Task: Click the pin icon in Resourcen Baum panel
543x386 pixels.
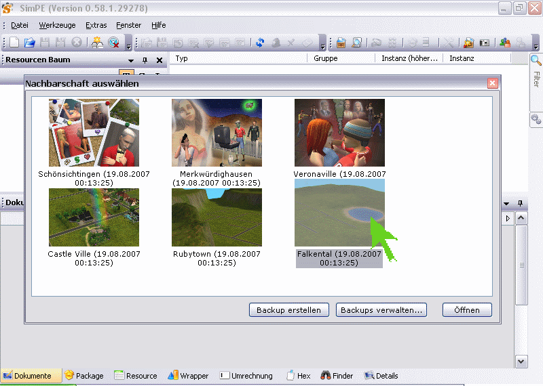Action: click(x=145, y=60)
